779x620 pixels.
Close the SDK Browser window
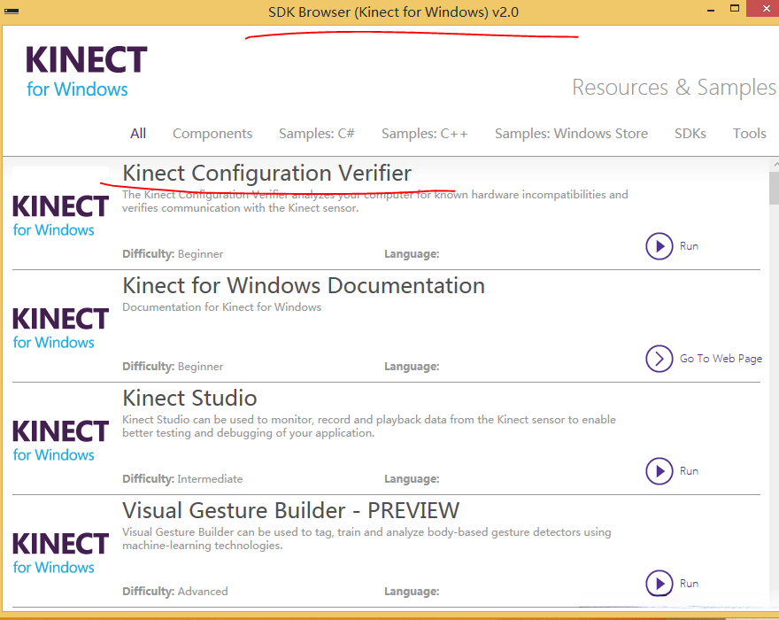click(x=765, y=9)
